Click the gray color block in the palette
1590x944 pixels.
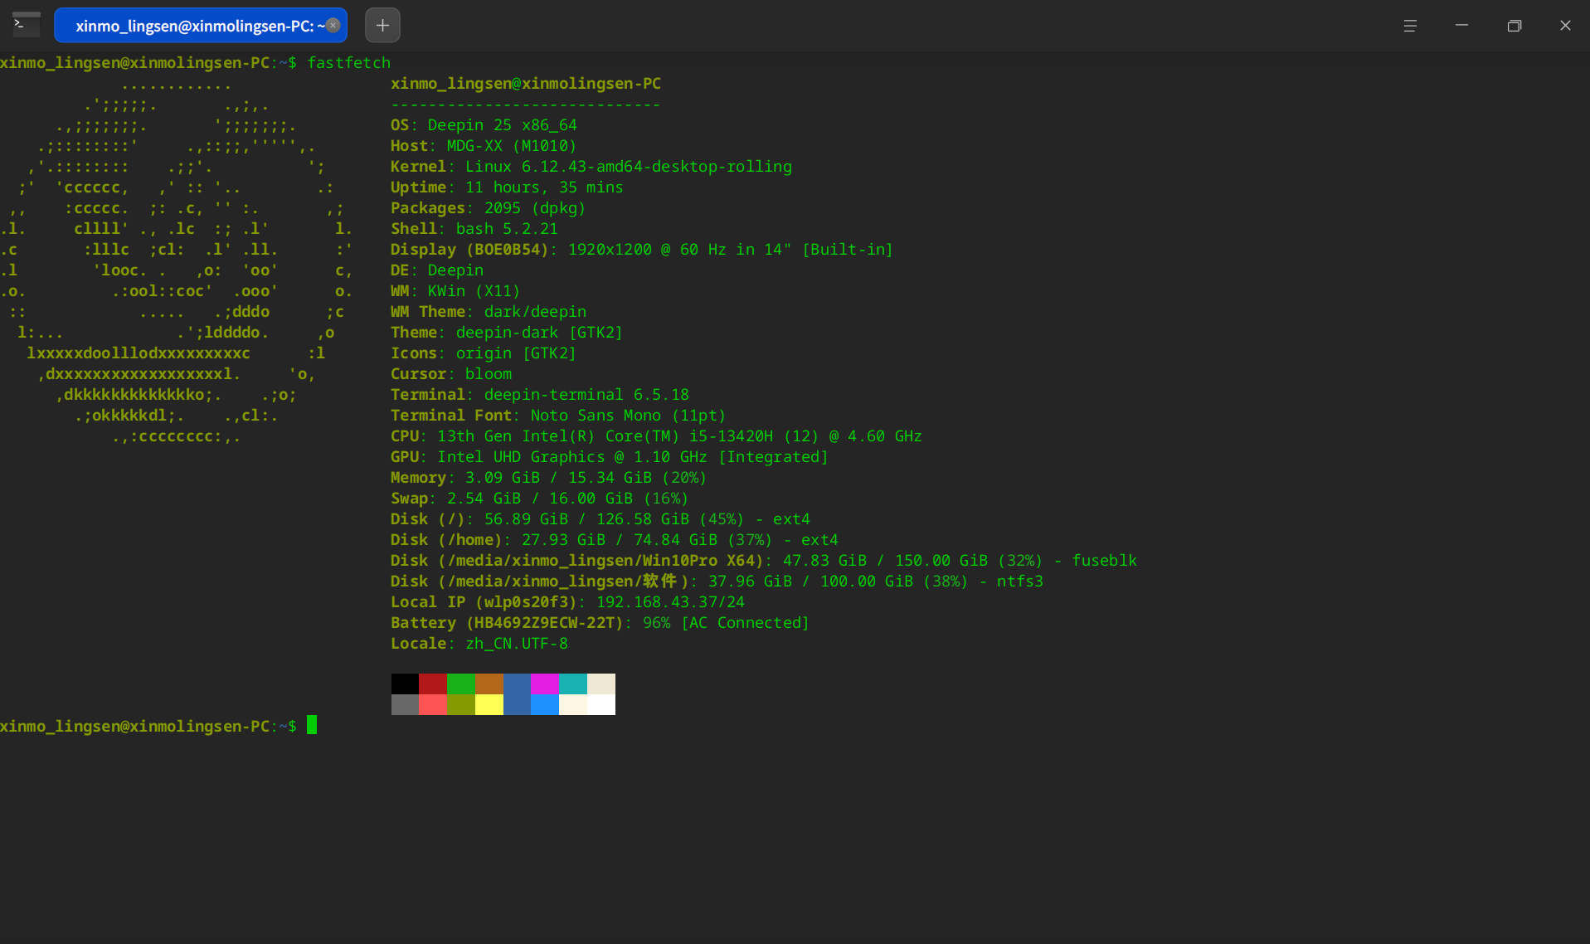(x=405, y=704)
